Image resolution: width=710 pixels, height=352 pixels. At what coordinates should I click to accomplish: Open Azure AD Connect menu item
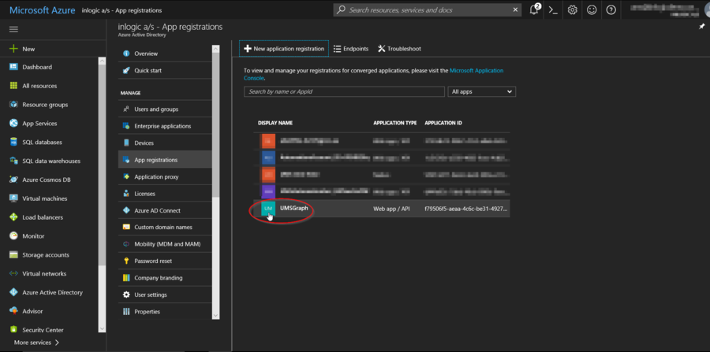click(x=157, y=210)
